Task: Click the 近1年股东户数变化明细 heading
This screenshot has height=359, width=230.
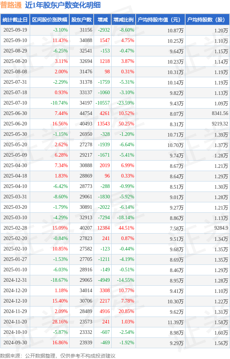Action: click(x=62, y=5)
